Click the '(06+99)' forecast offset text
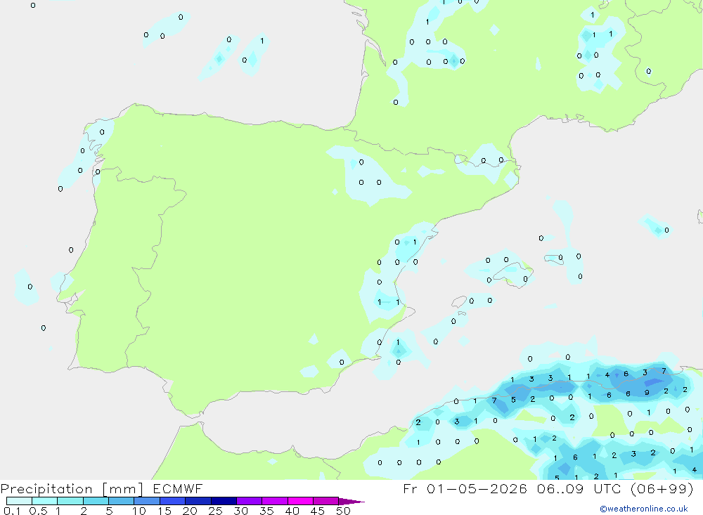Image resolution: width=703 pixels, height=515 pixels. (662, 488)
